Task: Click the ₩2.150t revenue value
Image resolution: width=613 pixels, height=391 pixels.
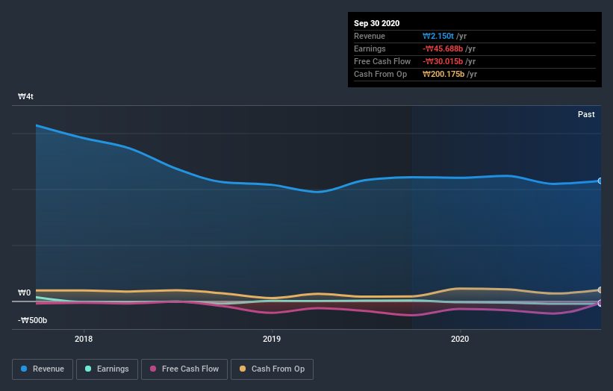Action: 438,36
